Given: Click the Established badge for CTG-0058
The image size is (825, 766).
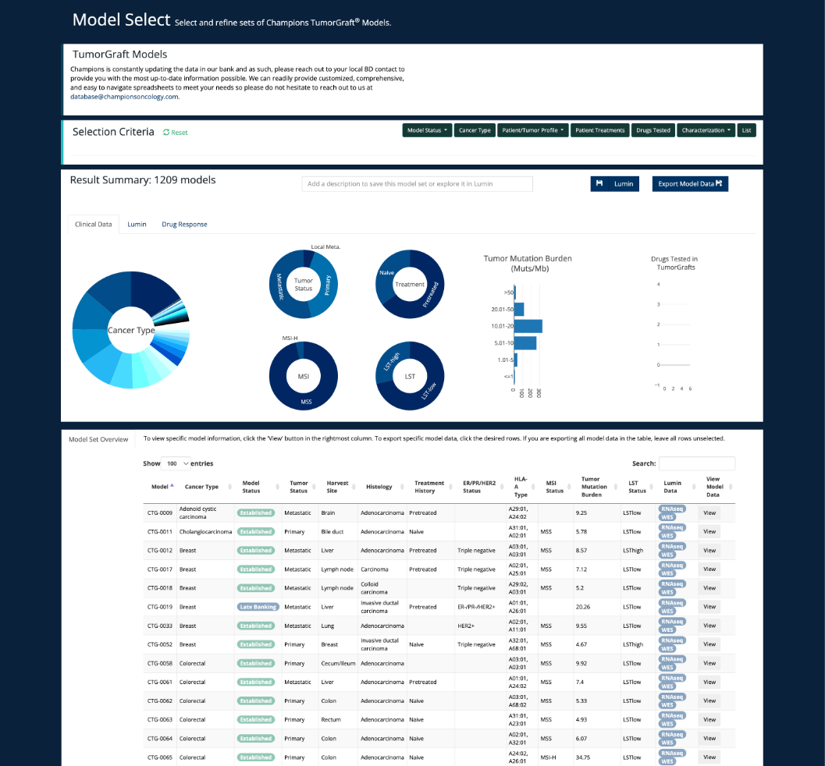Looking at the screenshot, I should coord(256,664).
